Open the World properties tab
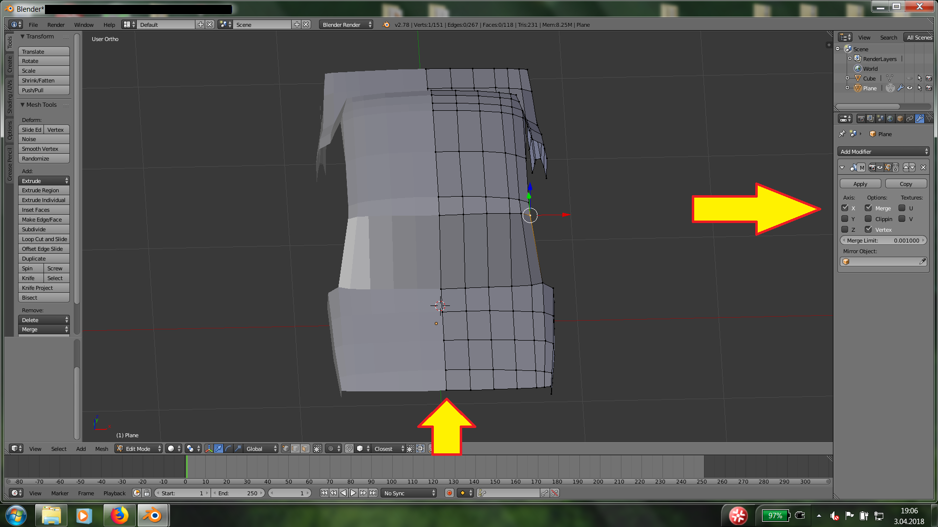 tap(890, 119)
